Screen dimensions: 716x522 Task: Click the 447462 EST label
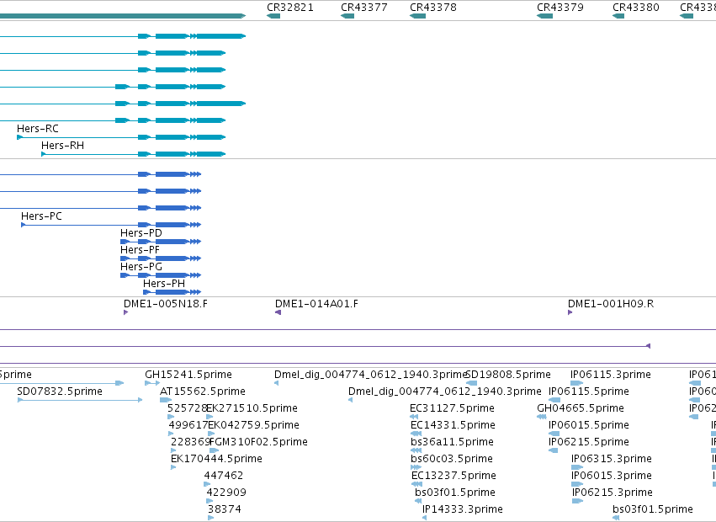click(224, 476)
